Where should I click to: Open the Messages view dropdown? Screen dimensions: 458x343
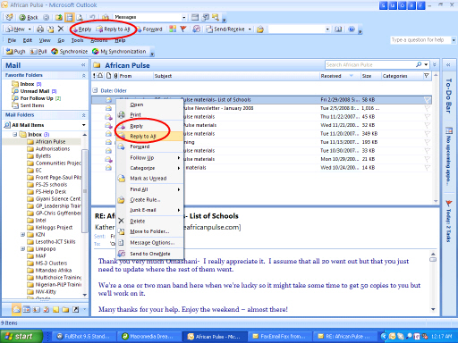coord(184,18)
